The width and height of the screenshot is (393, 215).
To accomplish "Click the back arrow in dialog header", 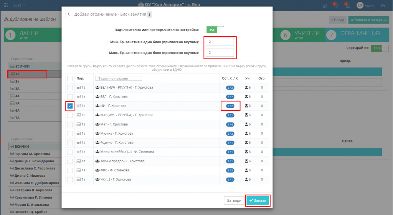I will pyautogui.click(x=69, y=15).
